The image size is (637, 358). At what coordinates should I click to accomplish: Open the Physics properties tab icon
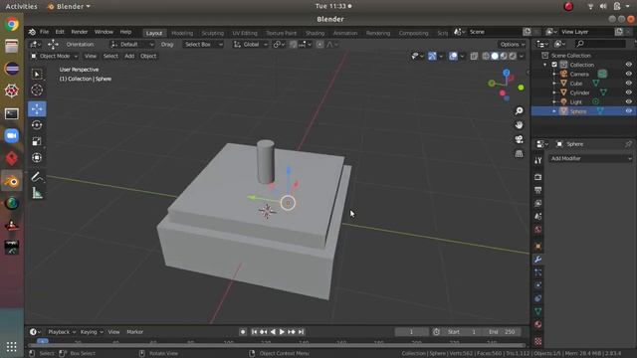tap(537, 285)
